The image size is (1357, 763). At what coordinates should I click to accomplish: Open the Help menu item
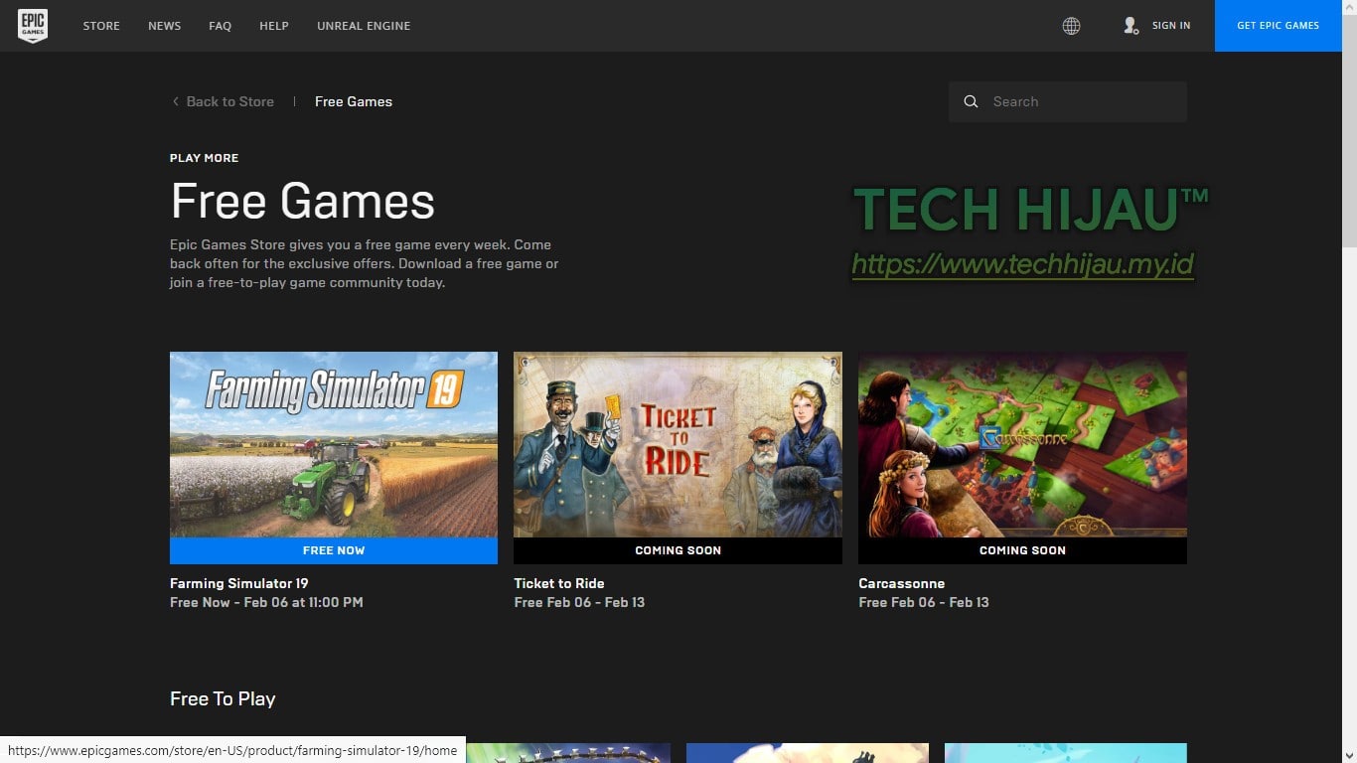tap(273, 26)
